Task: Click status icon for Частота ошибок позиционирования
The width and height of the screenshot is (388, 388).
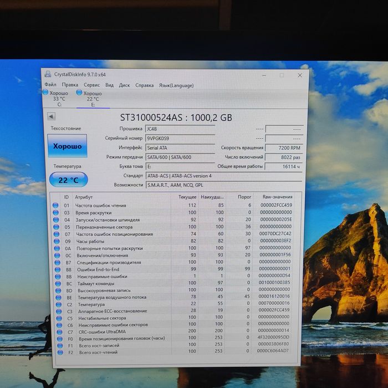Action: click(x=57, y=234)
